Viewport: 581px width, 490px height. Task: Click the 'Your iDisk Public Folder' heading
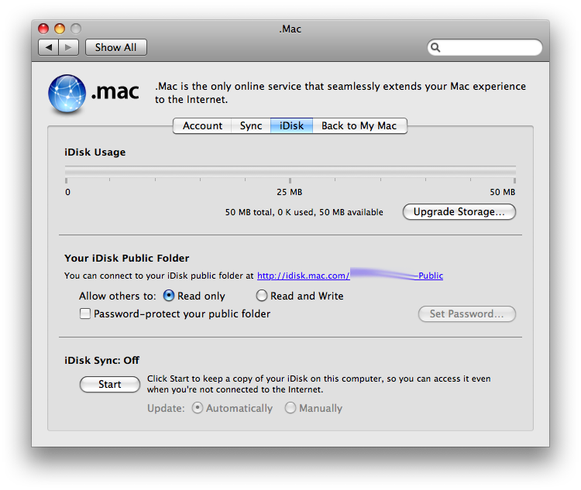point(127,258)
